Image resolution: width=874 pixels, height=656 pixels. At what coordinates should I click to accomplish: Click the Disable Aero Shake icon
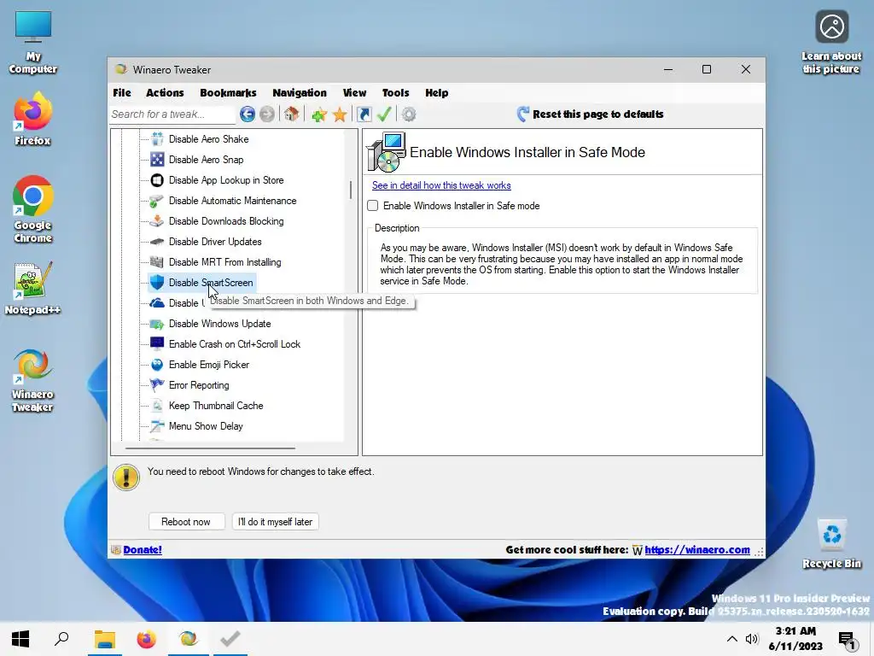coord(157,139)
